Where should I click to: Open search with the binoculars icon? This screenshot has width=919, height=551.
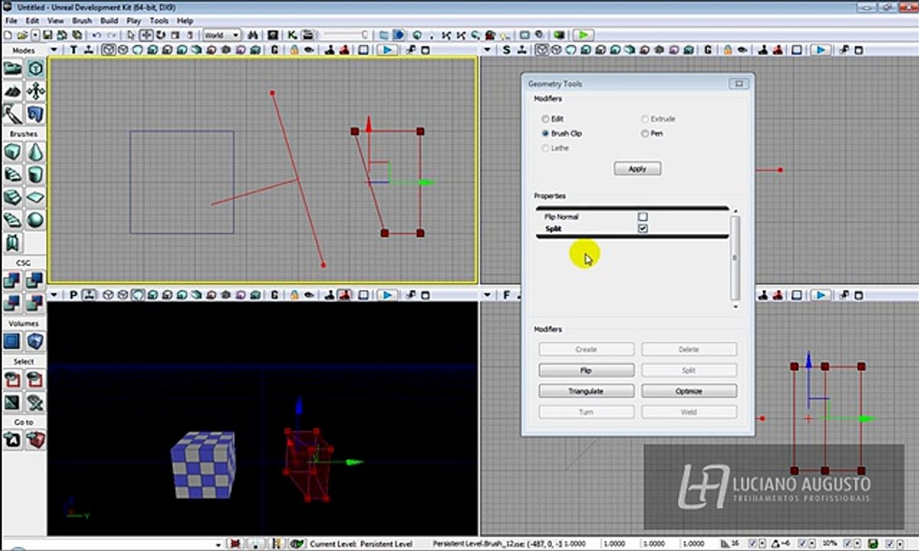[x=251, y=35]
